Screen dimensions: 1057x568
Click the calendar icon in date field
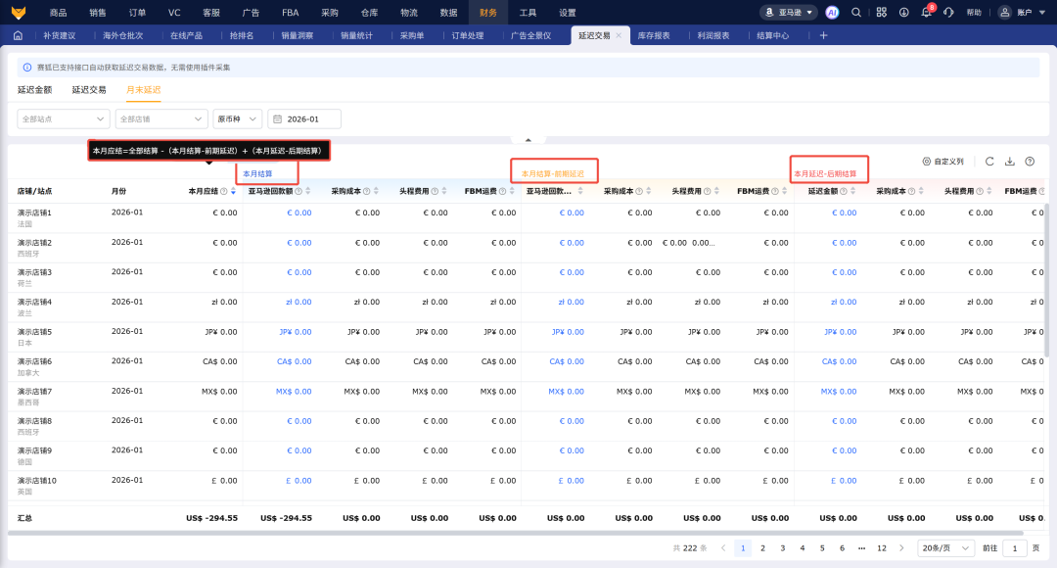(x=277, y=118)
